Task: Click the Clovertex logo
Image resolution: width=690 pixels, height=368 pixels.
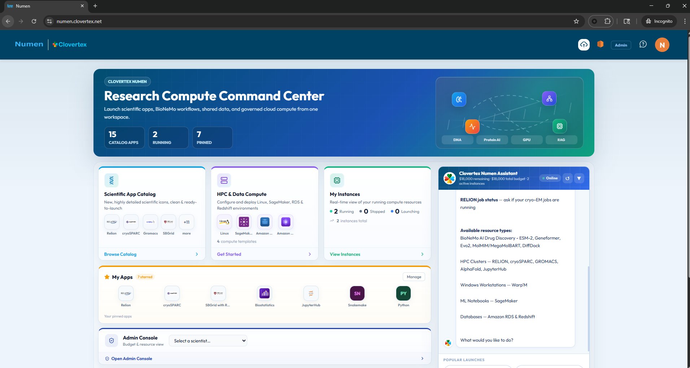Action: (70, 44)
